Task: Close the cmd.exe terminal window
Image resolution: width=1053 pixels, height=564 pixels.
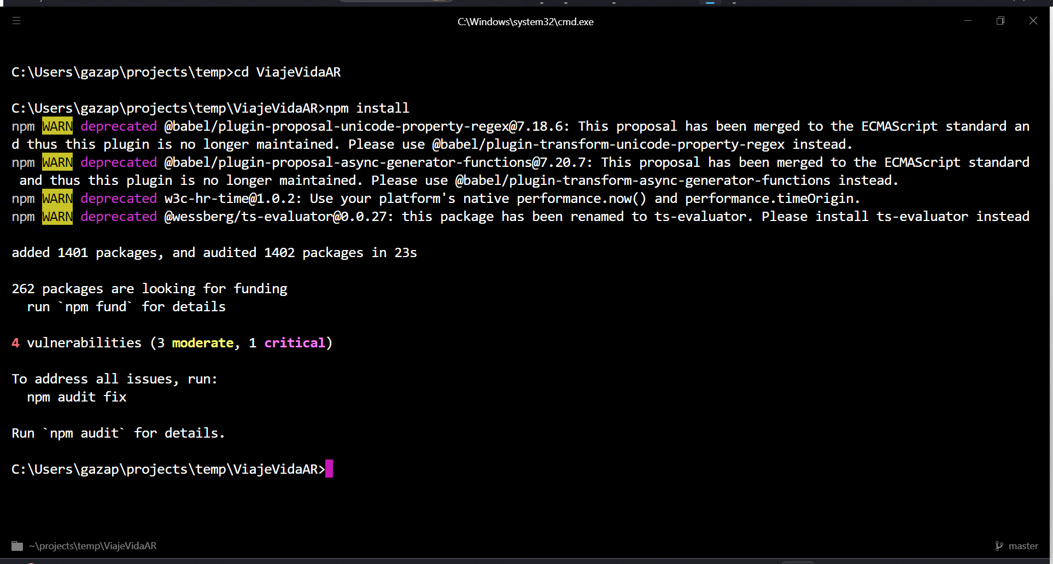Action: 1033,21
